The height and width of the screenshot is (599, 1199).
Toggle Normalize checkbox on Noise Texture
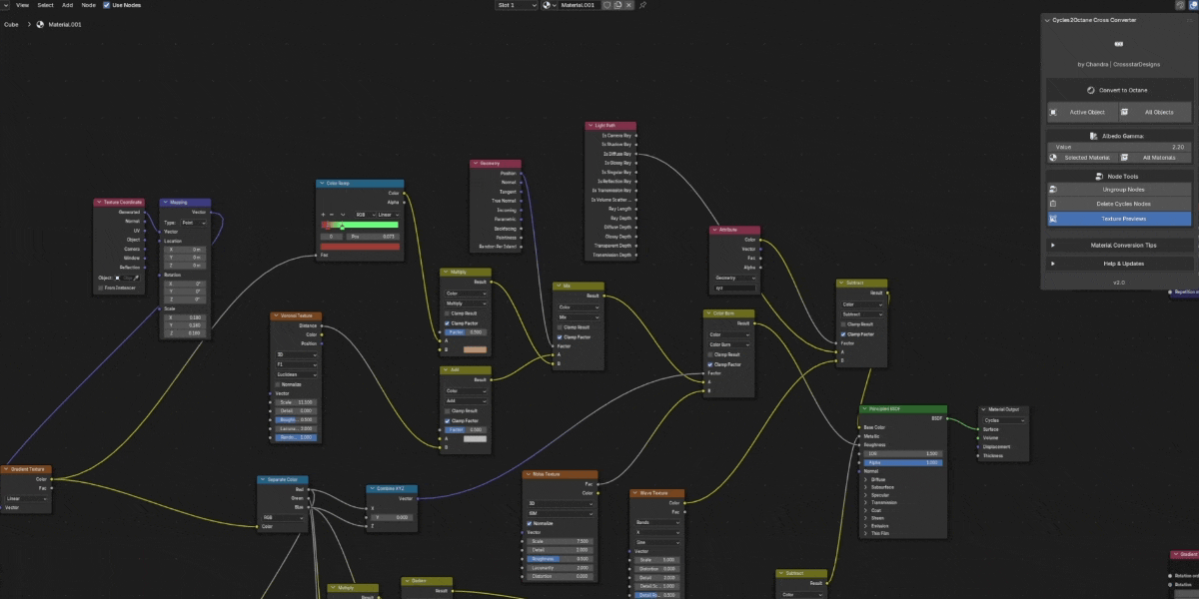529,523
